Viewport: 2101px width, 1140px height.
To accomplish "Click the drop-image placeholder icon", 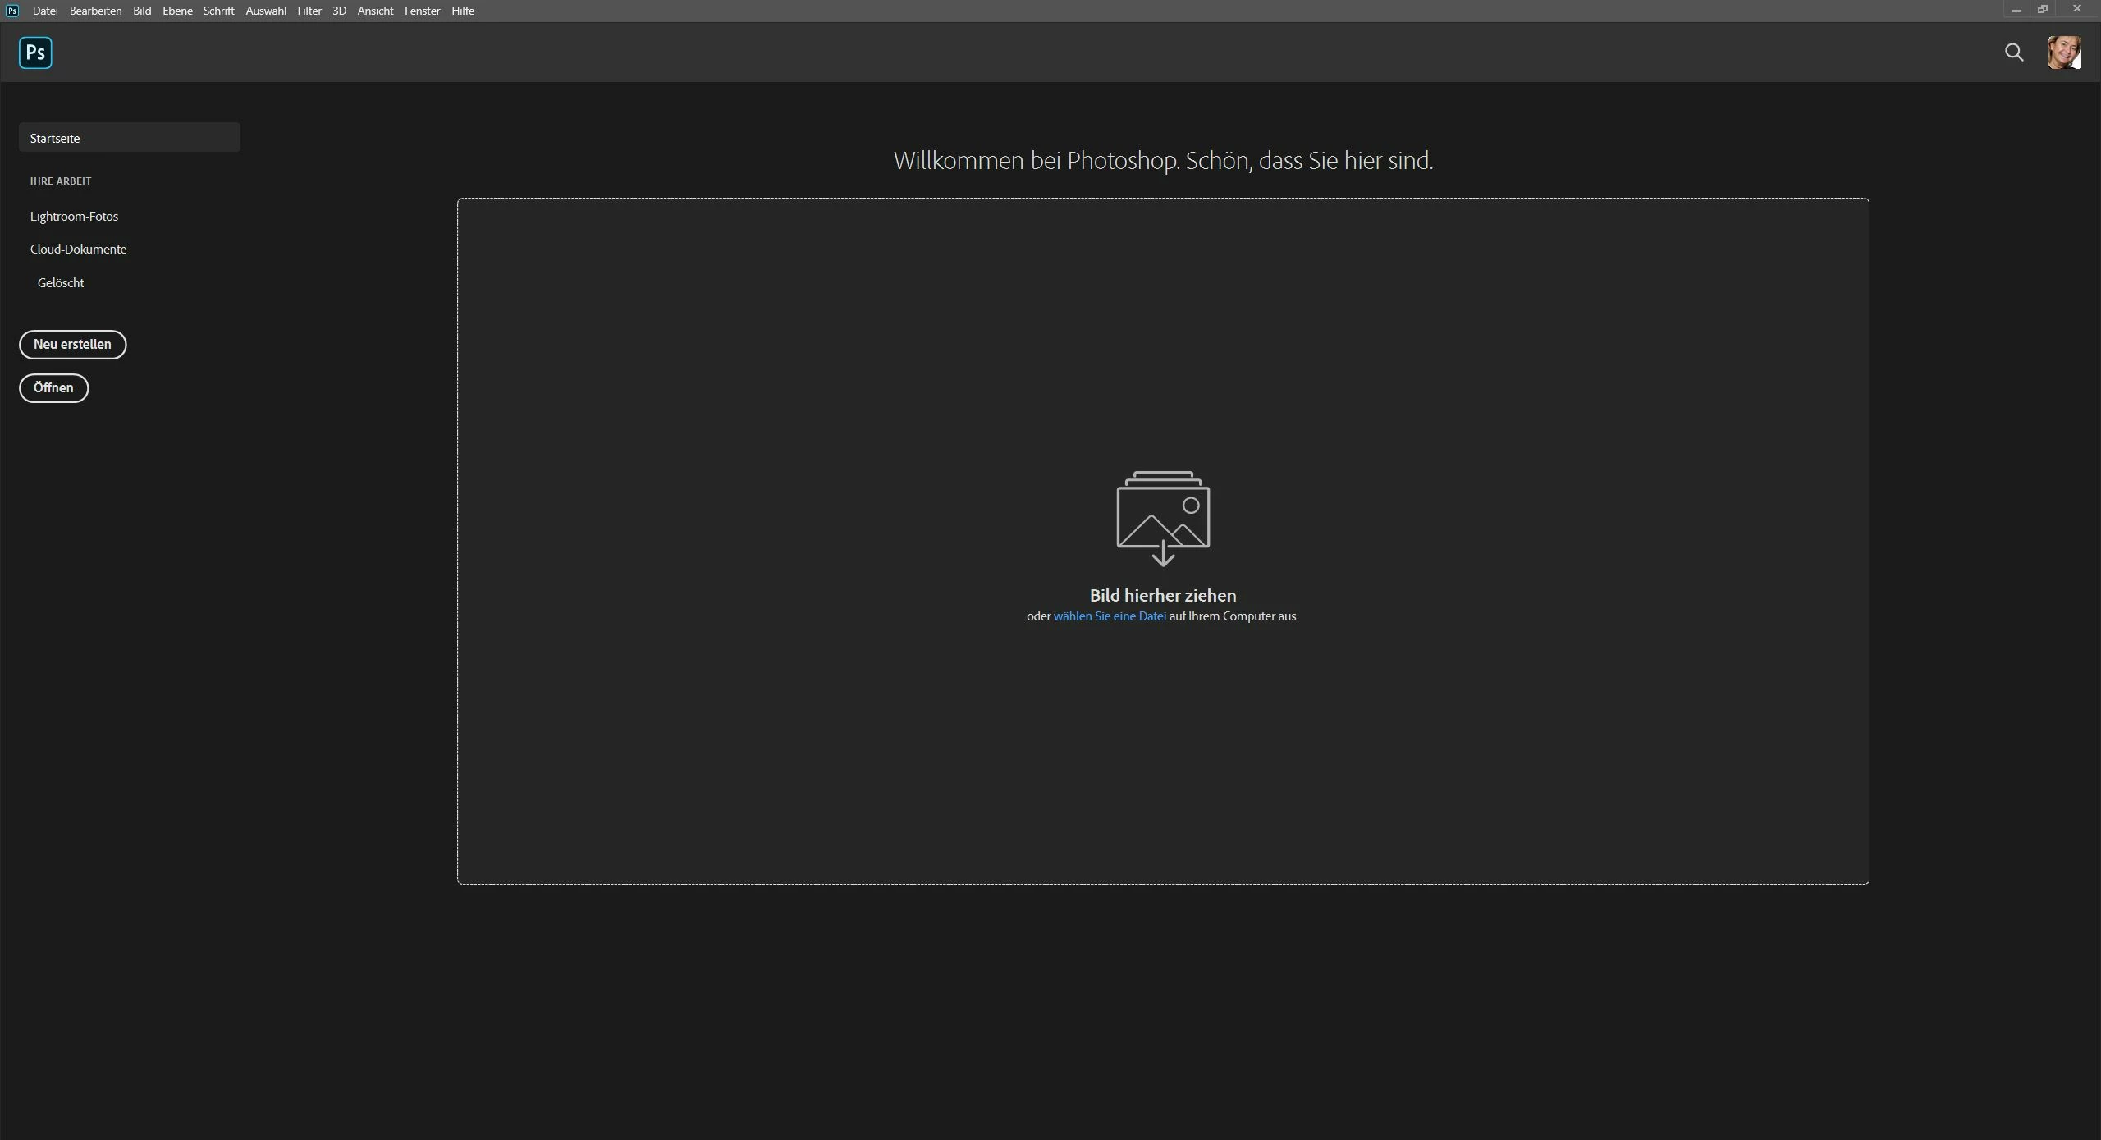I will pyautogui.click(x=1163, y=518).
